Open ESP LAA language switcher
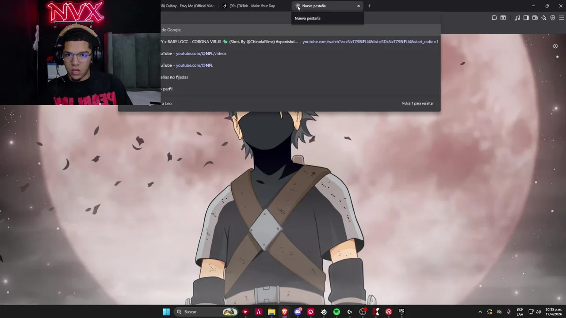Viewport: 566px width, 318px height. coord(520,312)
